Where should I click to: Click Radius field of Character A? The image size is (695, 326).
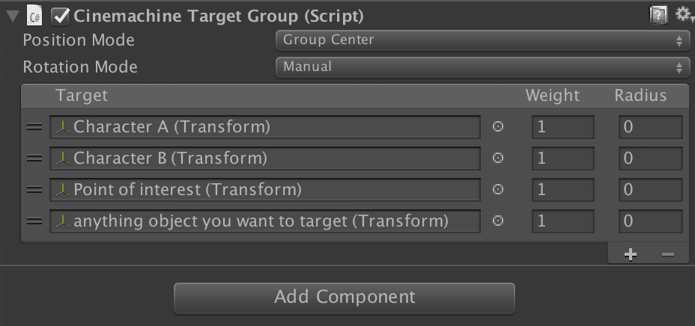[650, 127]
